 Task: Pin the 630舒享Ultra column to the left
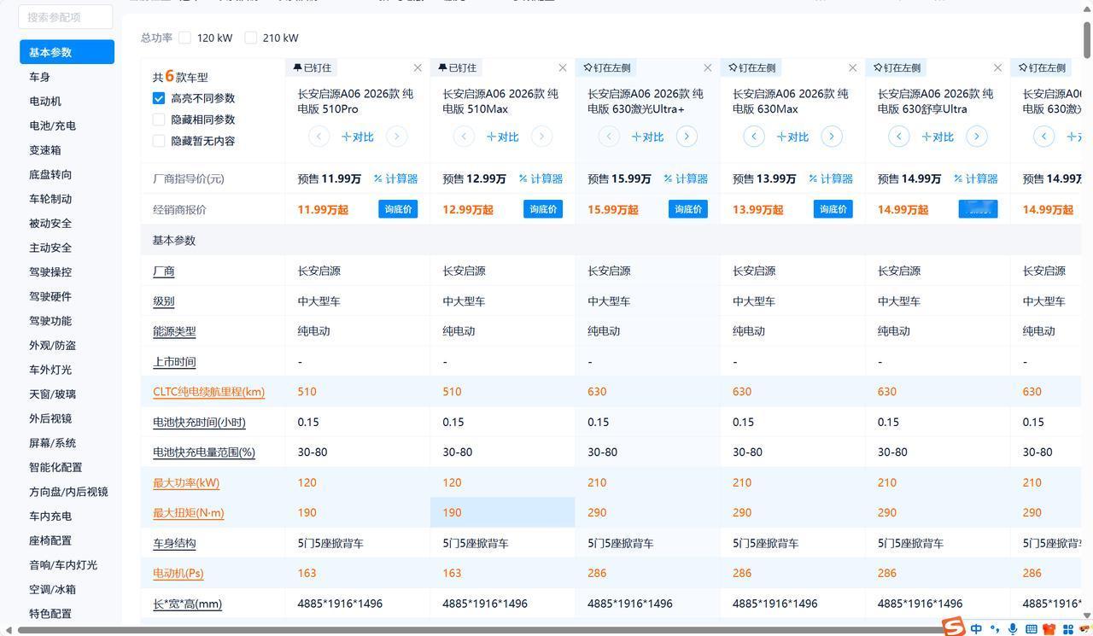897,67
